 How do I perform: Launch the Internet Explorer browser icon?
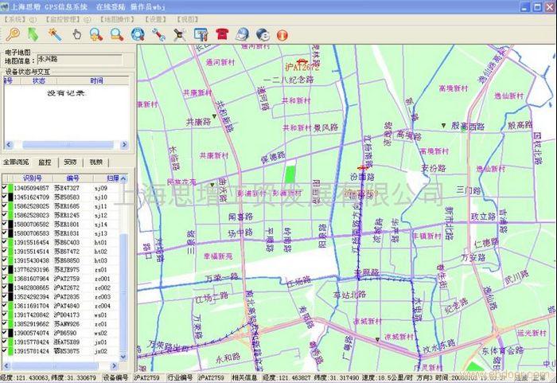[263, 35]
